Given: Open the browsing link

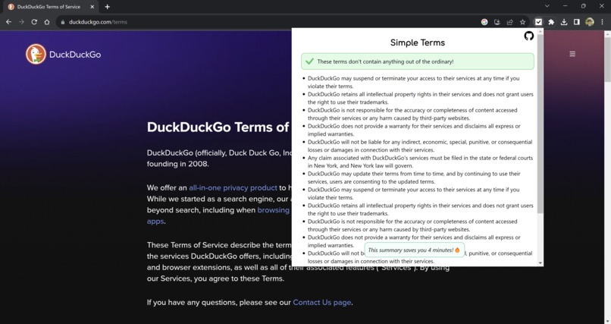Looking at the screenshot, I should [273, 210].
